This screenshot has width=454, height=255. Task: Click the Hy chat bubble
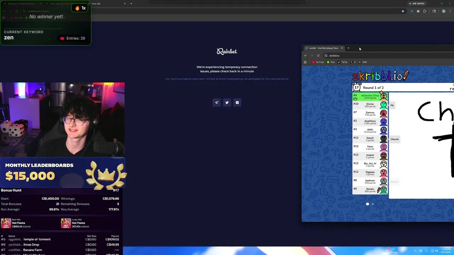[392, 105]
